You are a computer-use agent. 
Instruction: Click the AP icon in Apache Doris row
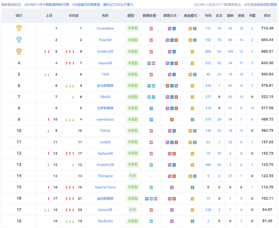point(151,188)
